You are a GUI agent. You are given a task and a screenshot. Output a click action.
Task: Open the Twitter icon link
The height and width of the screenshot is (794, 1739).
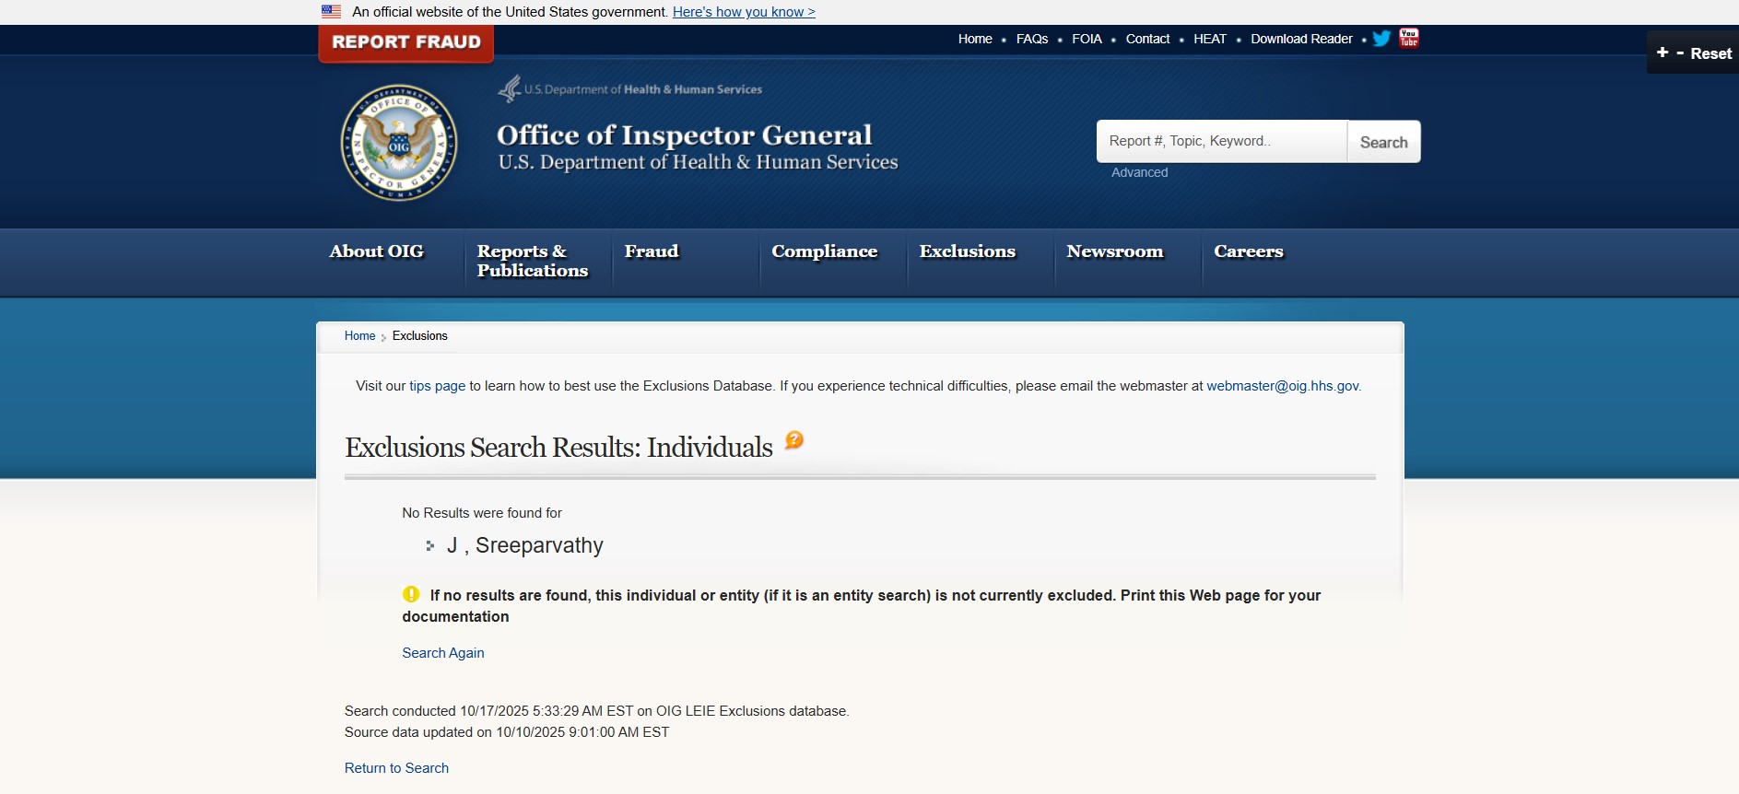(x=1381, y=39)
